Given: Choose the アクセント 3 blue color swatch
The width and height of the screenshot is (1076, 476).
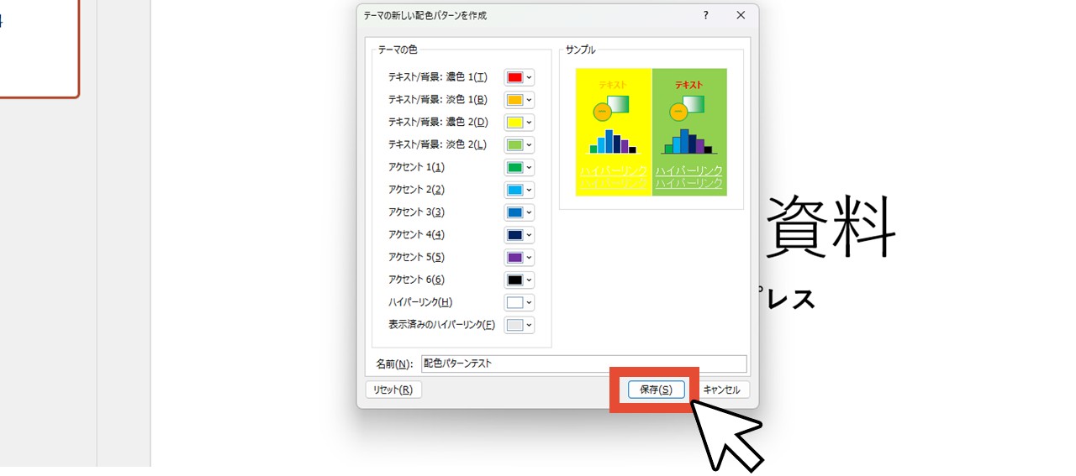Looking at the screenshot, I should tap(519, 212).
